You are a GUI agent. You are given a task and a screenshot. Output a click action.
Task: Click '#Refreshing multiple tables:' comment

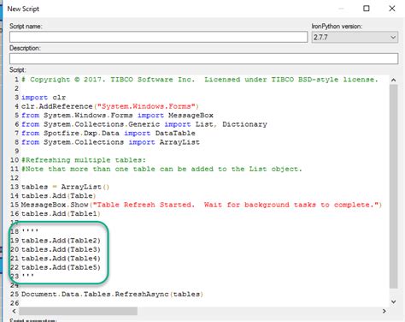(x=84, y=160)
